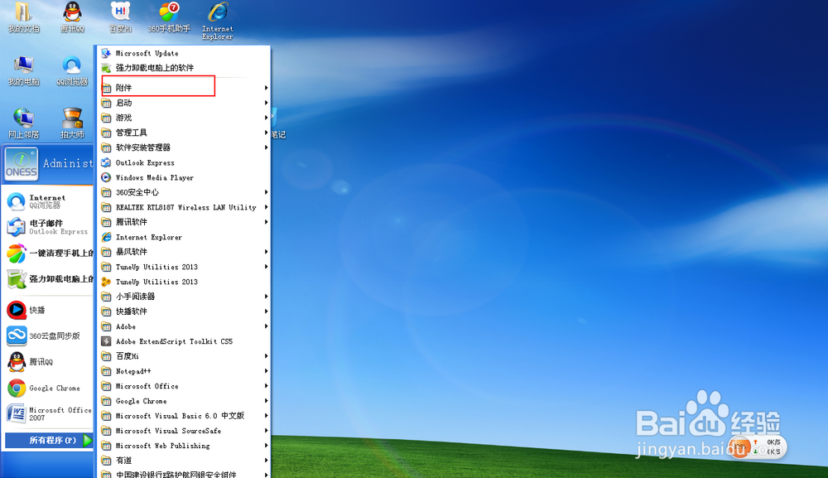Viewport: 828px width, 478px height.
Task: Open the 我的电脑 desktop icon
Action: pos(23,70)
